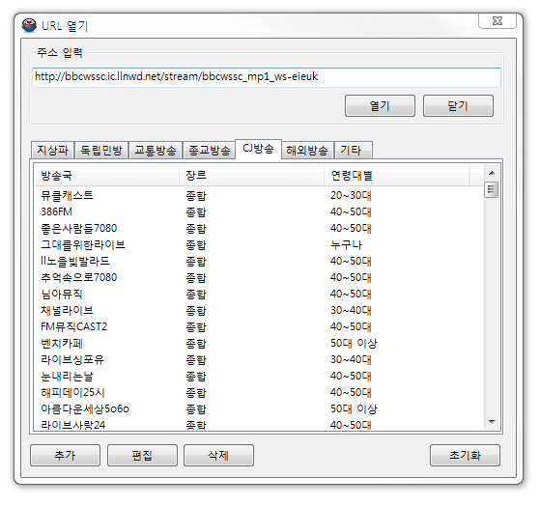Screen dimensions: 540x506
Task: Select the 추억속으로7080 row
Action: [x=259, y=277]
